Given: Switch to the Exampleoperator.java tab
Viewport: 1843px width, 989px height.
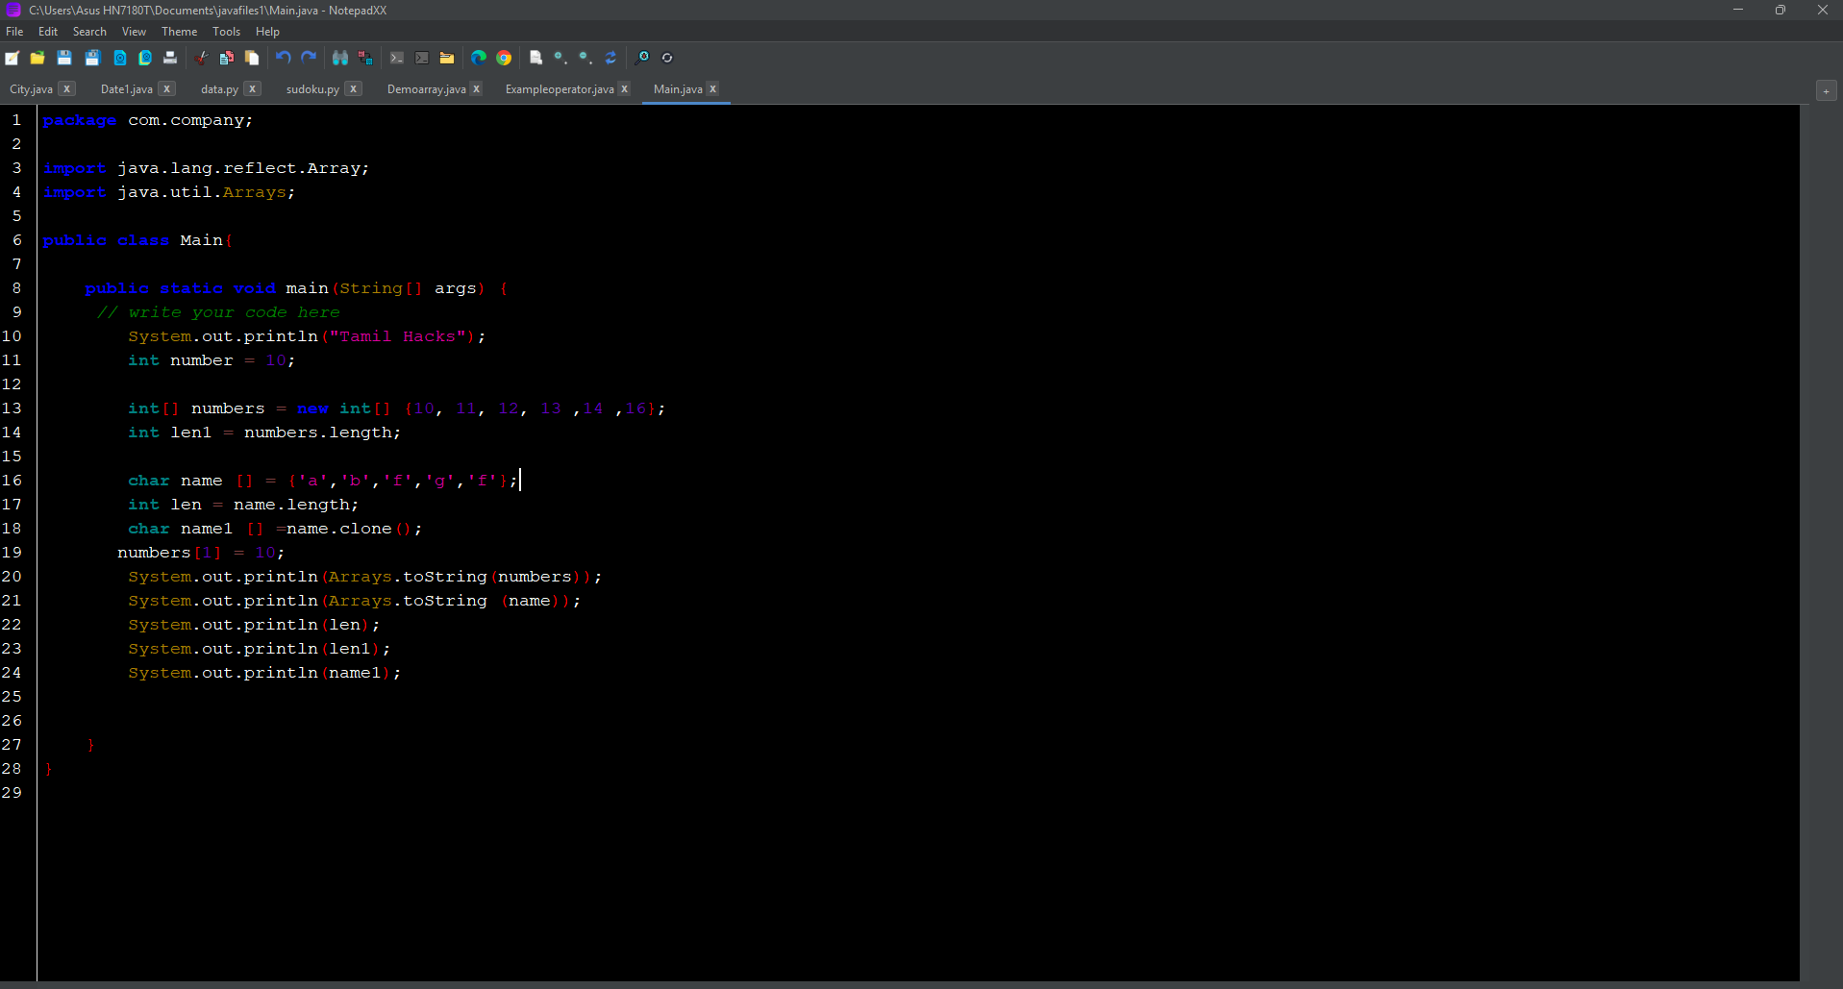Looking at the screenshot, I should click(560, 89).
